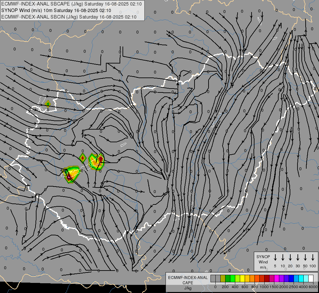
Task: Choose the pale cyan swatch after 4000 tick
Action: [x=306, y=279]
